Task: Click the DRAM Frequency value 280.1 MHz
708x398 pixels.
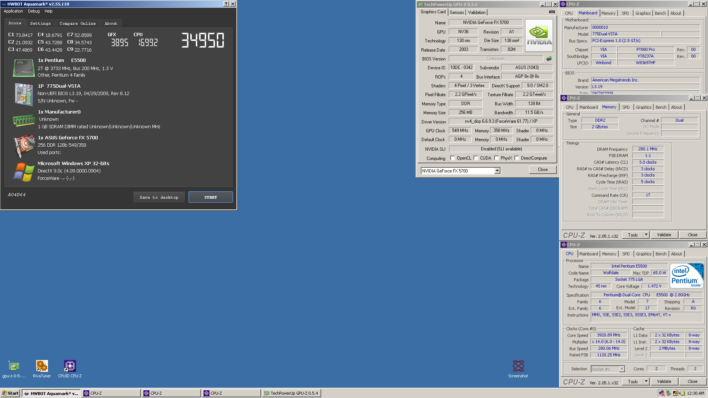Action: [x=648, y=149]
